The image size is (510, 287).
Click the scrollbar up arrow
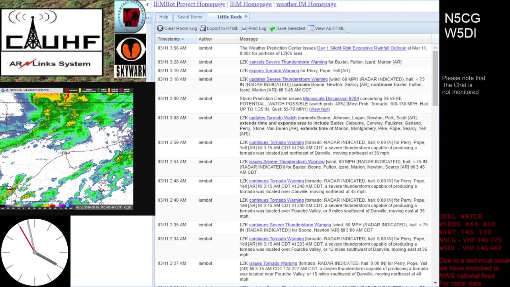point(435,47)
